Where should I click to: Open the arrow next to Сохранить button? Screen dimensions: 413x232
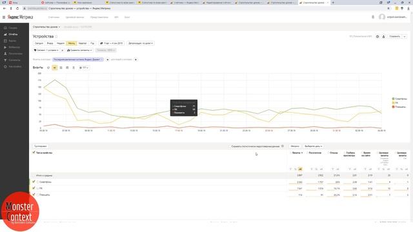405,37
